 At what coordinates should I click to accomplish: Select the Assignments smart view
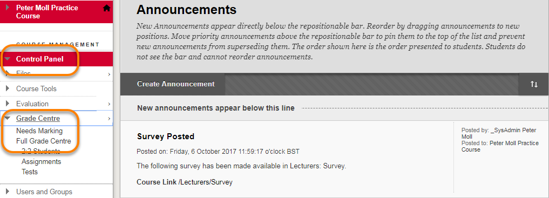click(42, 162)
